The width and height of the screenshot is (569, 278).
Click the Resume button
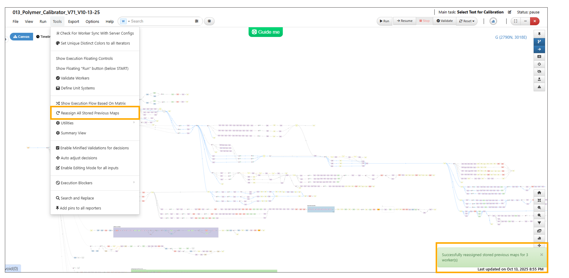point(404,21)
